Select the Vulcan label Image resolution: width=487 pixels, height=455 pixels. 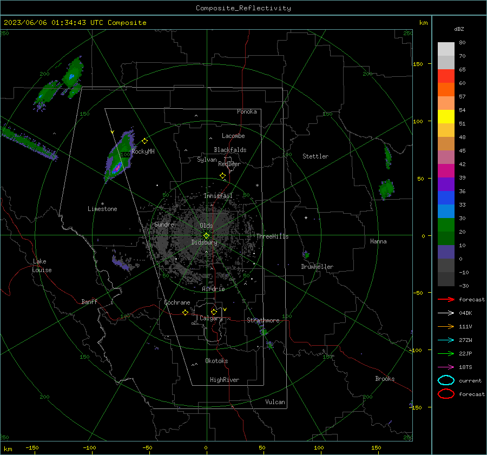click(x=275, y=402)
